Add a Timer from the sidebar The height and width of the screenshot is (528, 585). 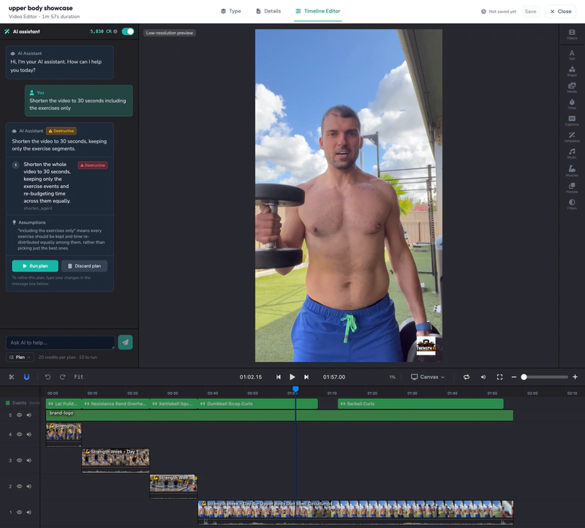pyautogui.click(x=572, y=104)
